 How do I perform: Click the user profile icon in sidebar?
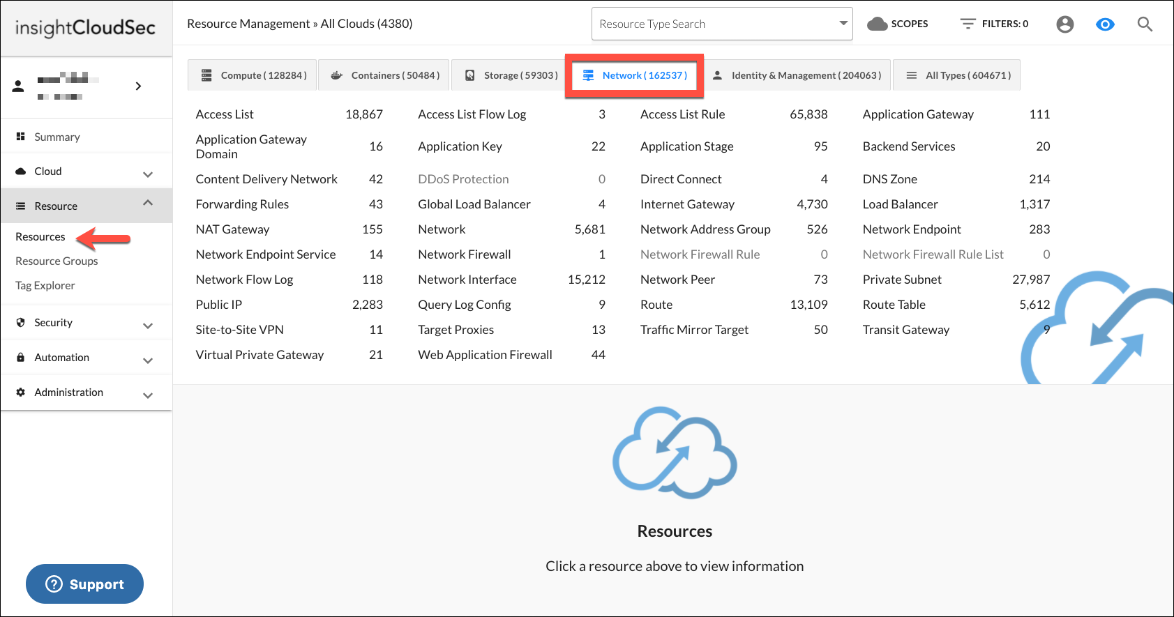[19, 86]
